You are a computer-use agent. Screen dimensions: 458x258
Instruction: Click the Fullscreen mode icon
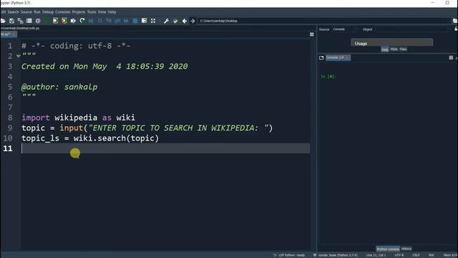[153, 21]
